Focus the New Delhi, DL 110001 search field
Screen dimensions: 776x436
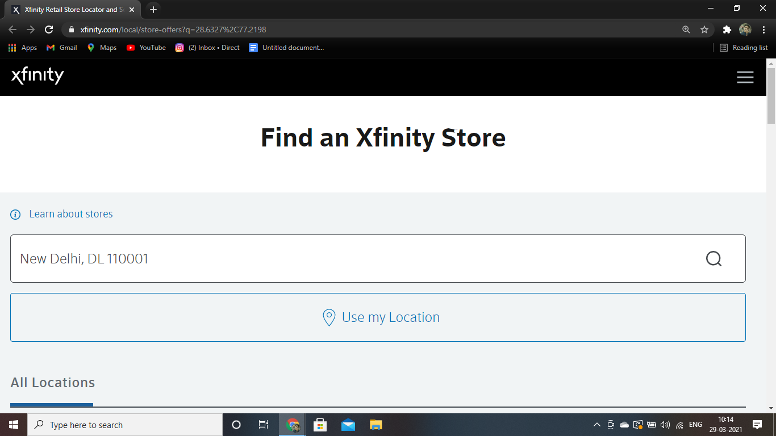tap(378, 258)
